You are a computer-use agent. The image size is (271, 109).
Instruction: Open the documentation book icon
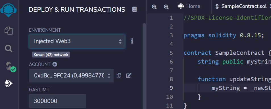coord(134,9)
